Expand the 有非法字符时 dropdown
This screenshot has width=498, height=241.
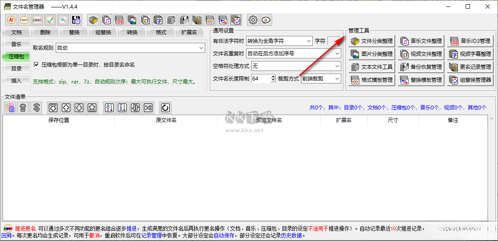click(308, 41)
